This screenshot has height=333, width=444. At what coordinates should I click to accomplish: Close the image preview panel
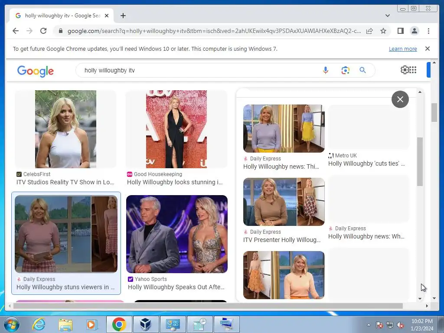(400, 99)
